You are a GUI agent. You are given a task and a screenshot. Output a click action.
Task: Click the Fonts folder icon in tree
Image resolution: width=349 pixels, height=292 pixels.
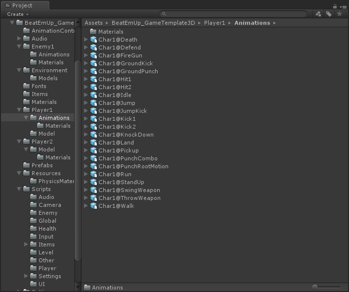pos(27,86)
